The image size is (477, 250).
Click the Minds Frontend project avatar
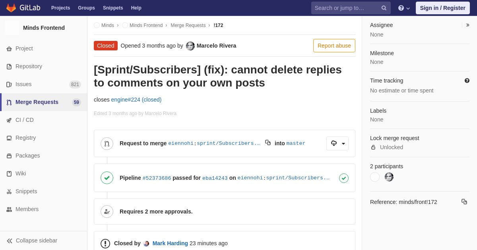(x=12, y=28)
